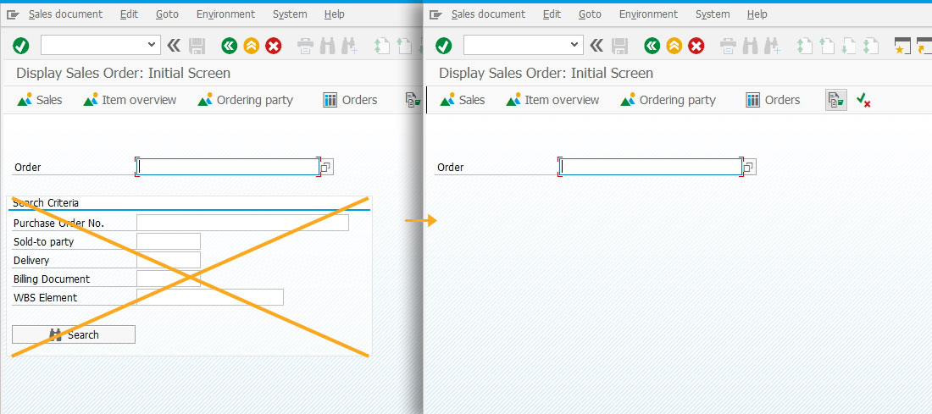Click Next Page icon in right window

848,46
